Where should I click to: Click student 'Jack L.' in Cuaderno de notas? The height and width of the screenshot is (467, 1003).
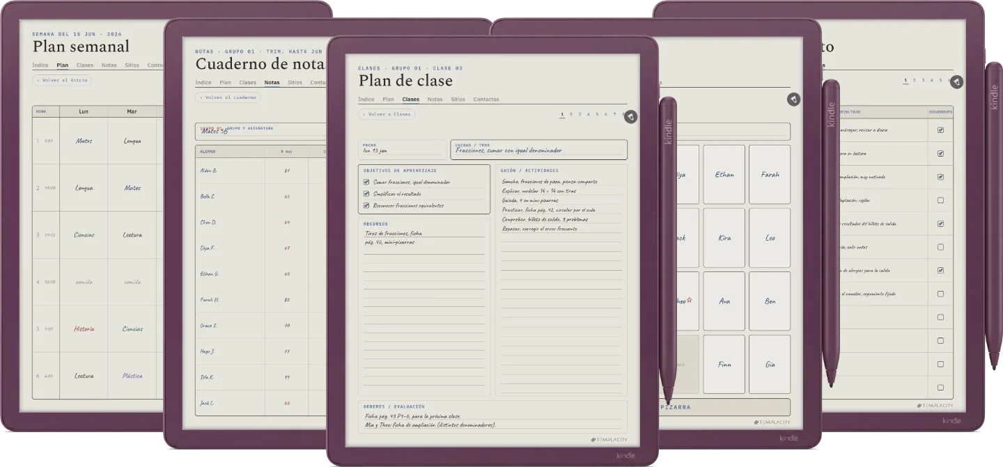[x=207, y=403]
